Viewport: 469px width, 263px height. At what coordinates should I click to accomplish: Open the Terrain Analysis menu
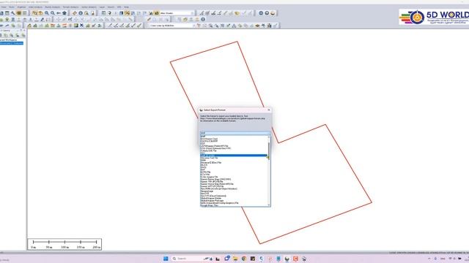click(x=70, y=7)
